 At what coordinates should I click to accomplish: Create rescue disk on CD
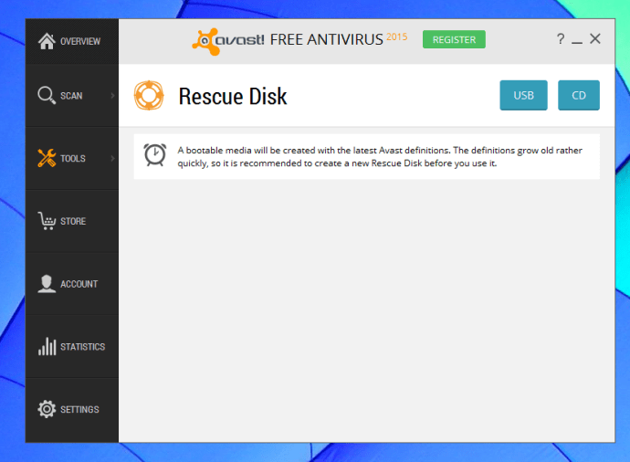[x=579, y=95]
